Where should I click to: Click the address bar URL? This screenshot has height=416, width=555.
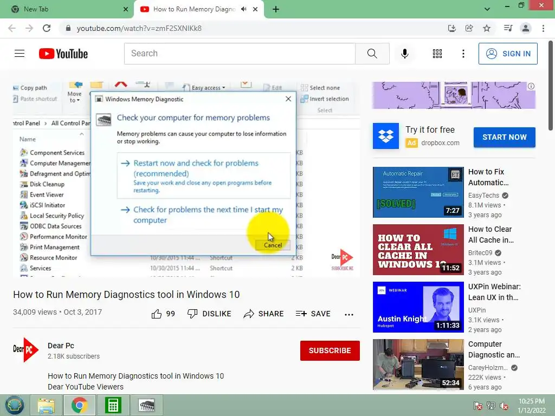139,28
